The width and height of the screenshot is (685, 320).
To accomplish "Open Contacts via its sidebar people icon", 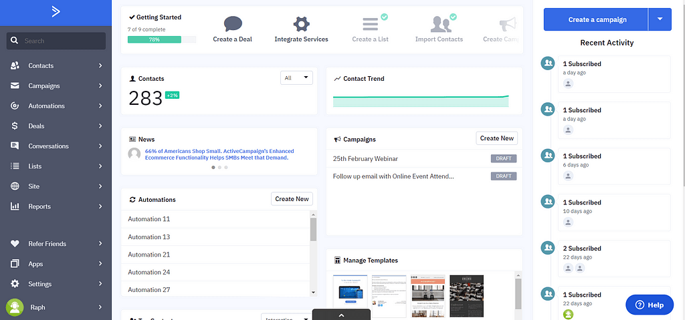I will coord(15,65).
